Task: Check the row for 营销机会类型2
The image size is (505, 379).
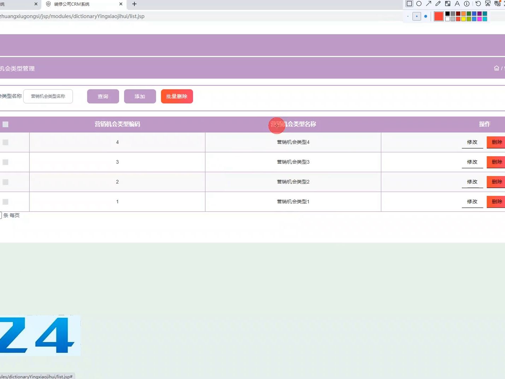Action: [5, 182]
